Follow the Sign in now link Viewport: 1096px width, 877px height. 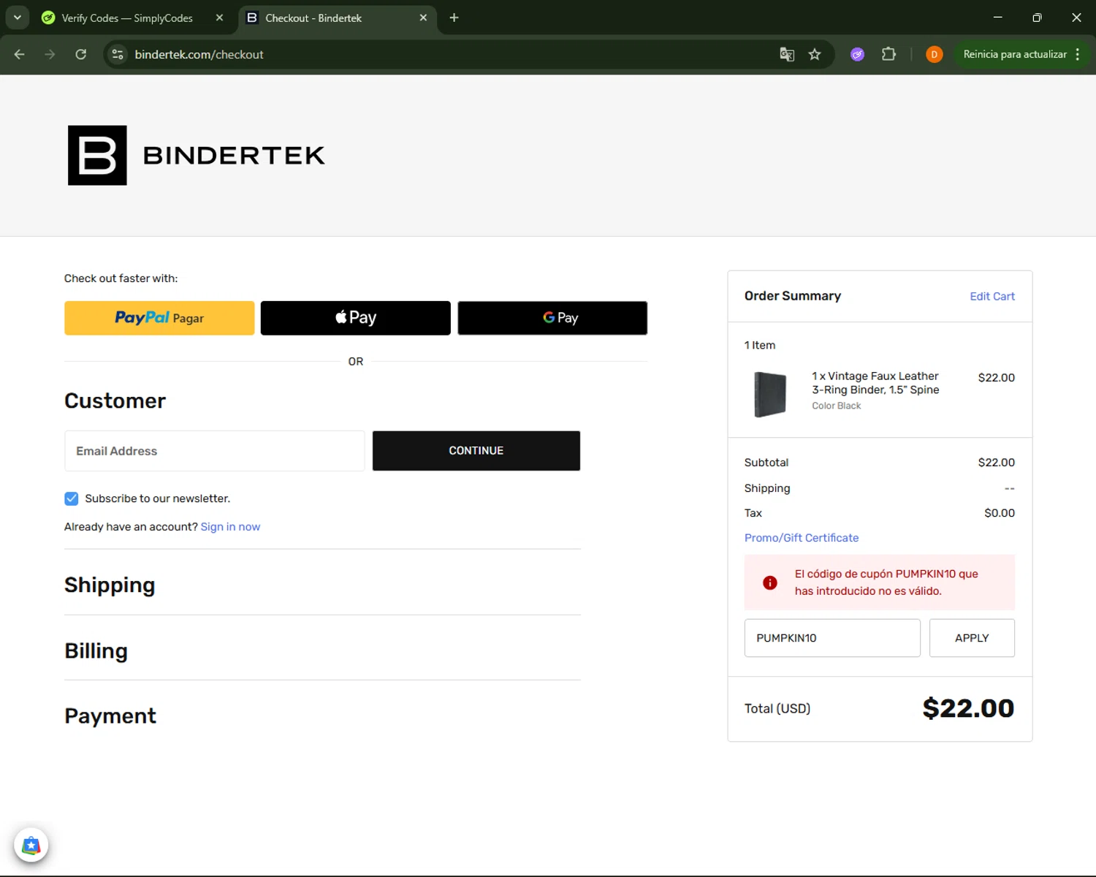[x=230, y=527]
